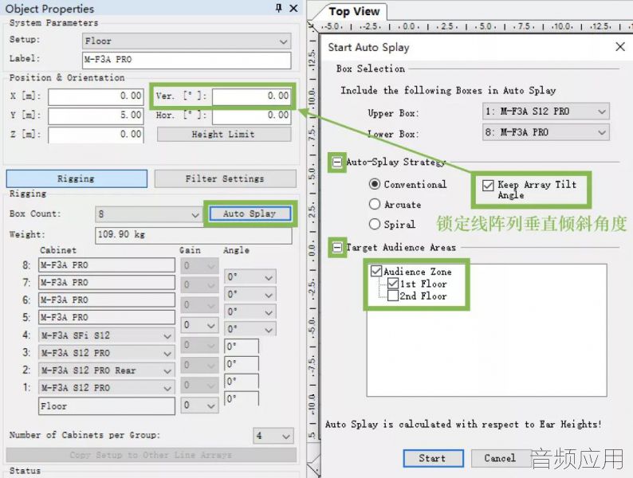Click the Label input field M-F3A PRO
633x478 pixels.
pos(187,60)
